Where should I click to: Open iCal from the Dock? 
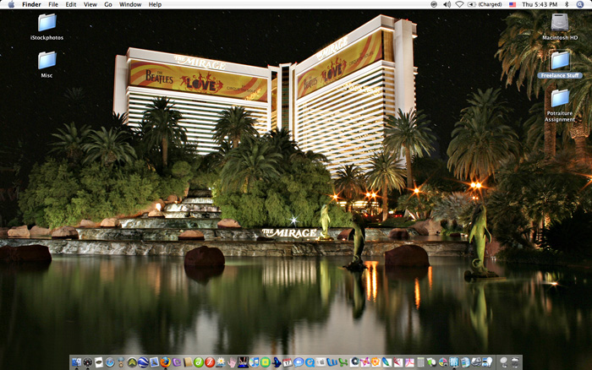288,362
